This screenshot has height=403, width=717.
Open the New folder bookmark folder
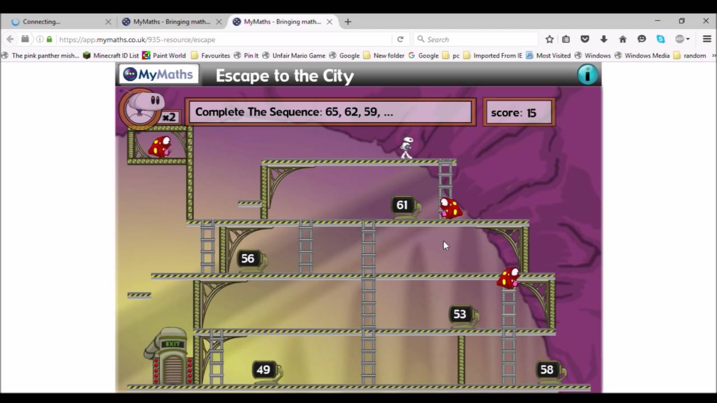(x=384, y=55)
